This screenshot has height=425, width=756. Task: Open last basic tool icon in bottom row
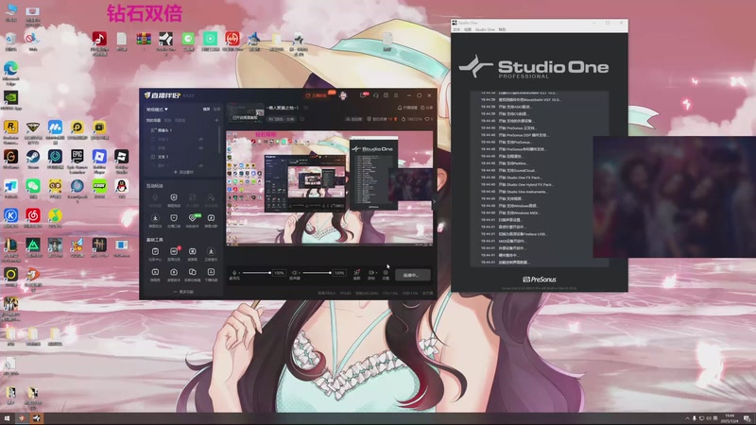[x=211, y=274]
